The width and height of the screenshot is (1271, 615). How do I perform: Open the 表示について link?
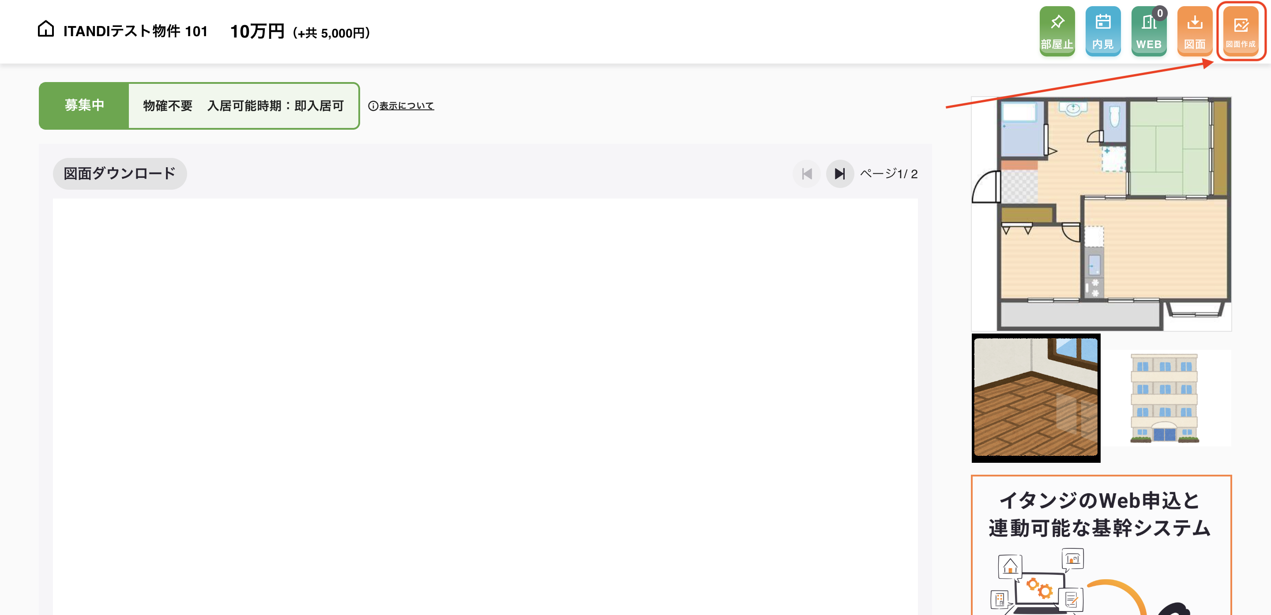tap(406, 105)
